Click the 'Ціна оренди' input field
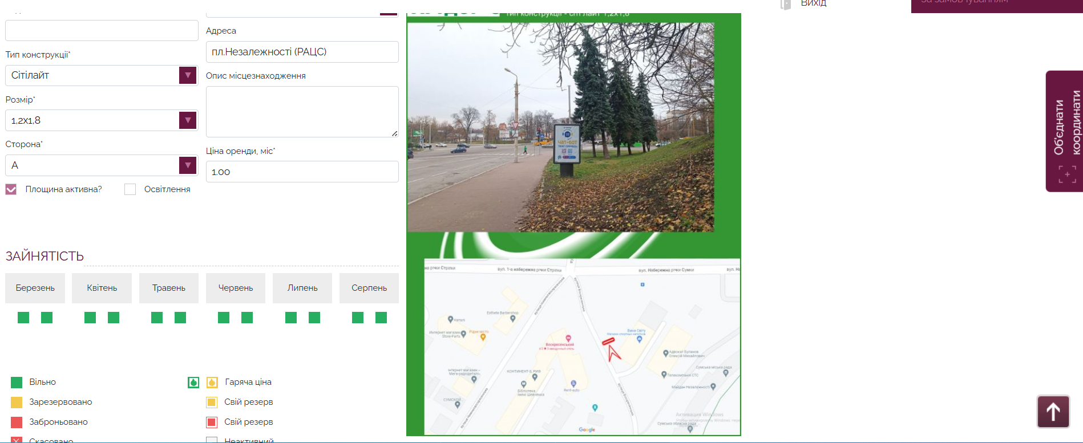Viewport: 1083px width, 443px height. point(302,172)
